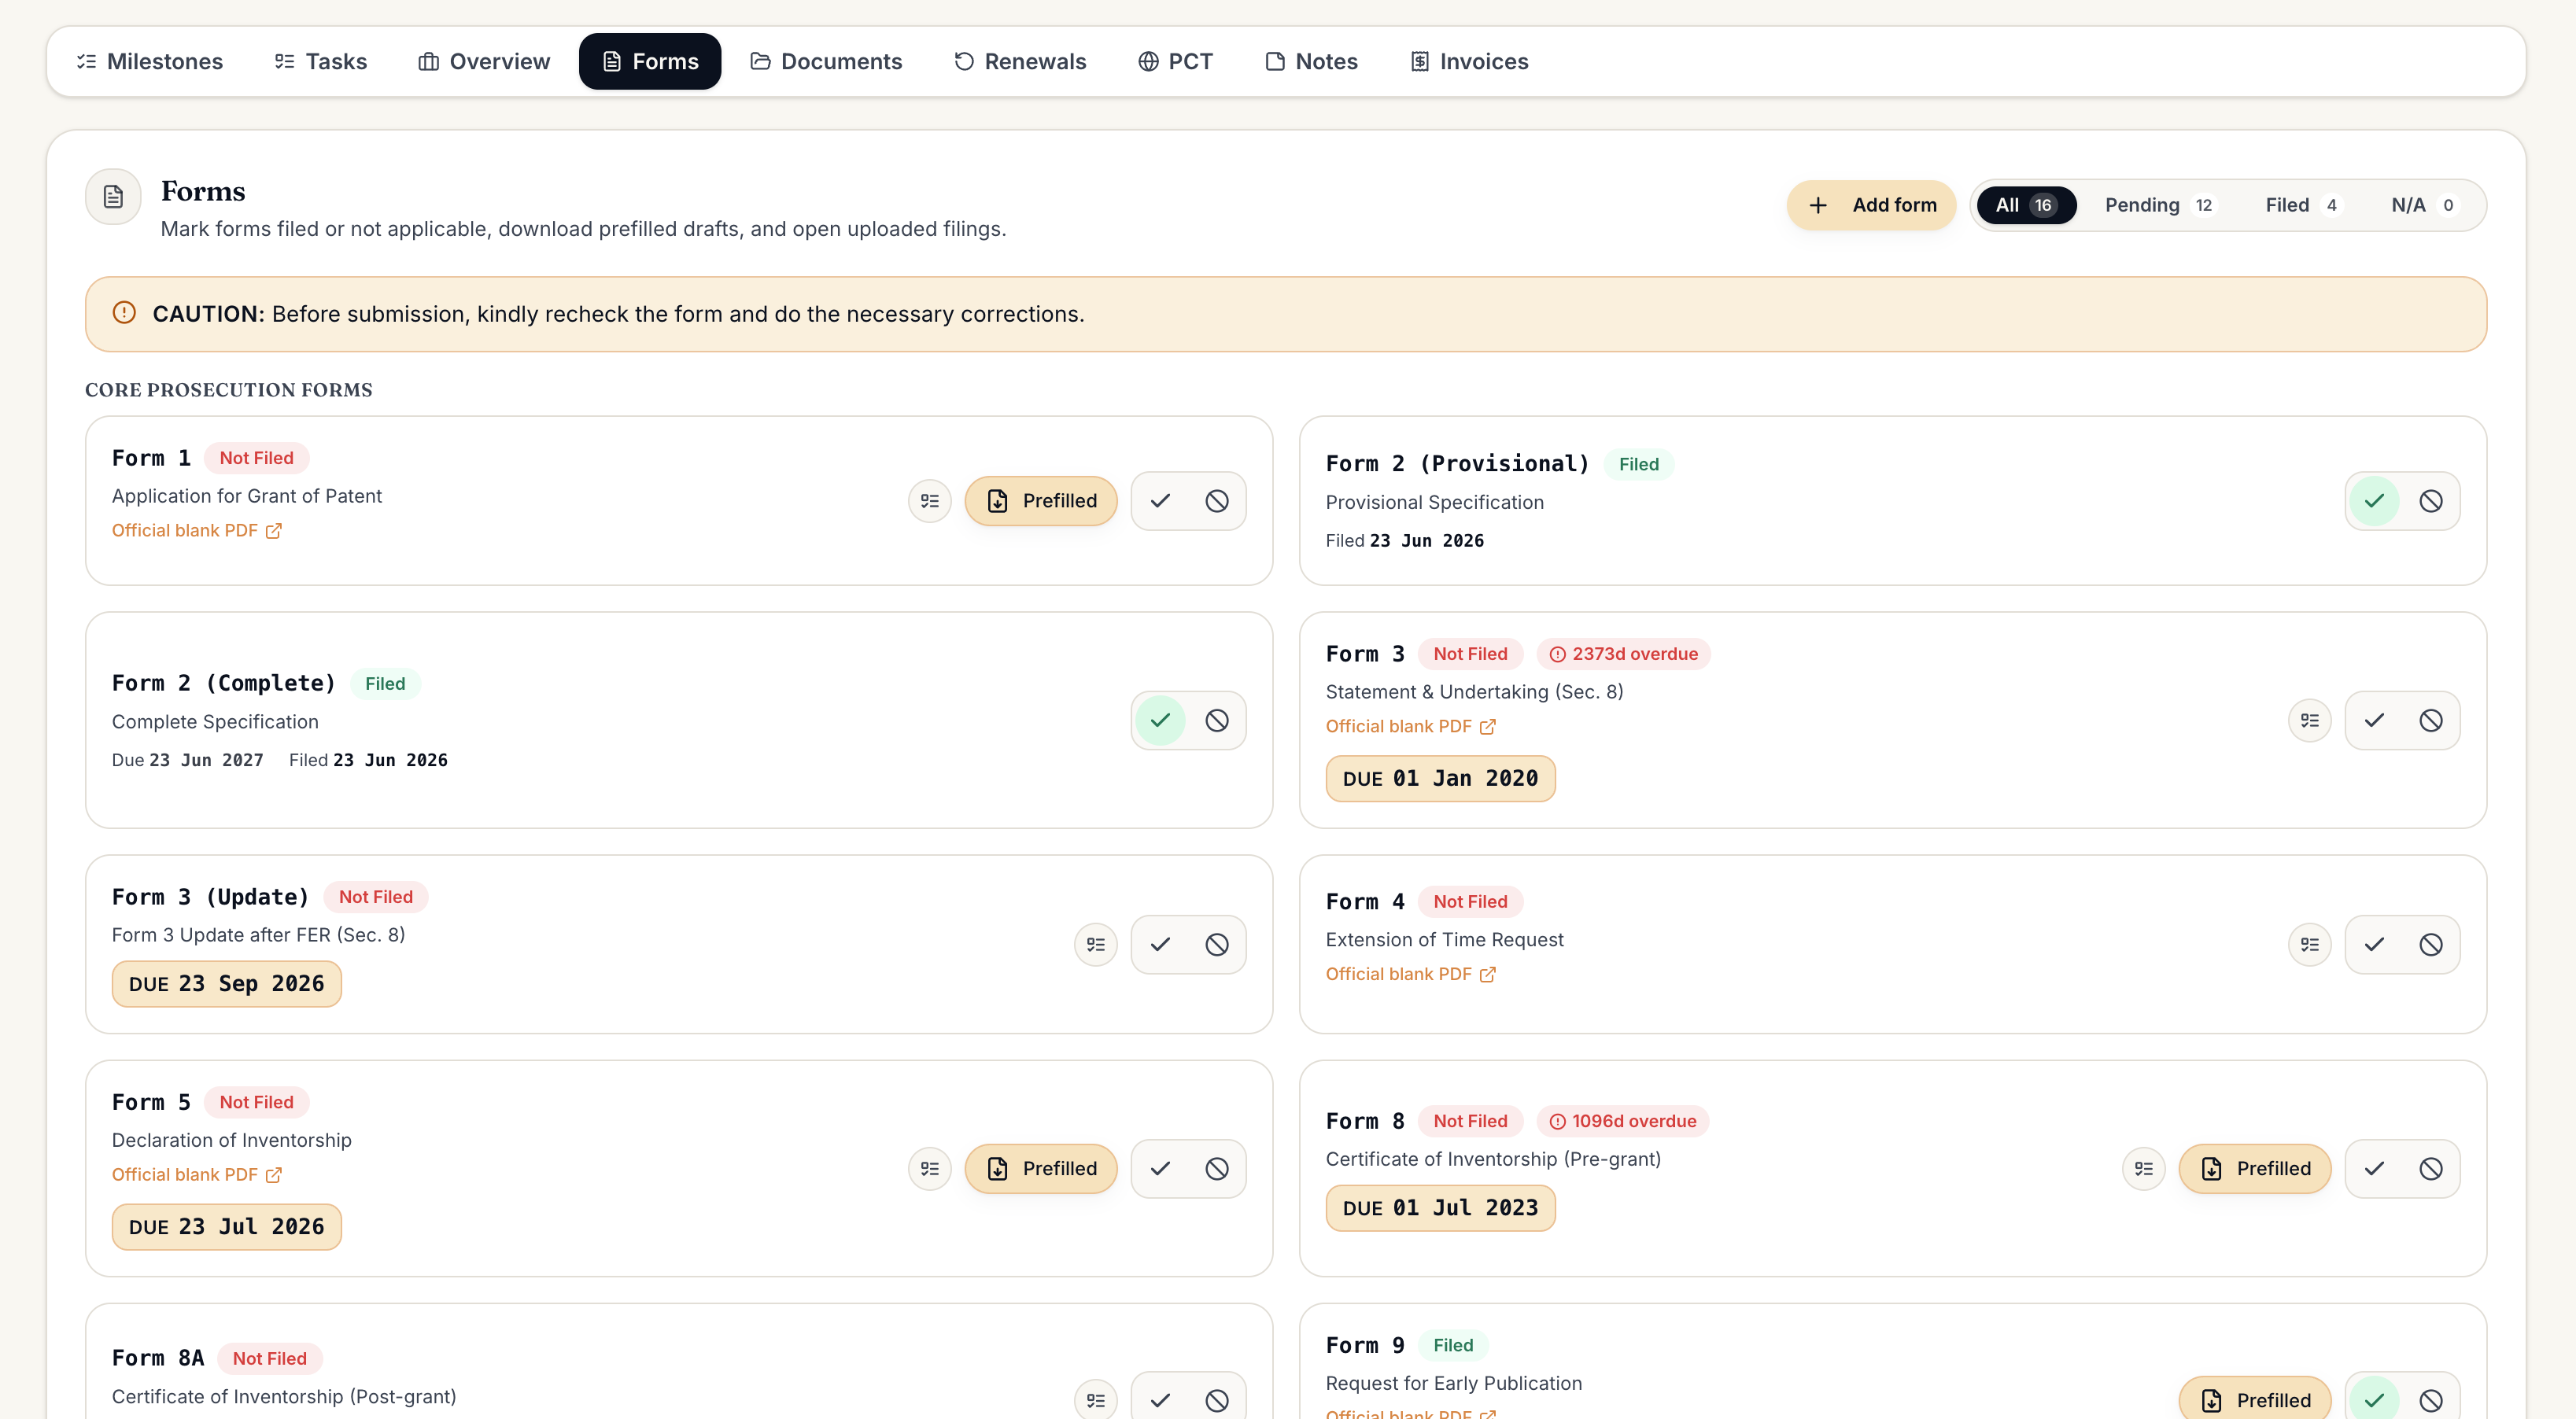Click DUE 23 Sep 2026 date chip

[x=227, y=984]
